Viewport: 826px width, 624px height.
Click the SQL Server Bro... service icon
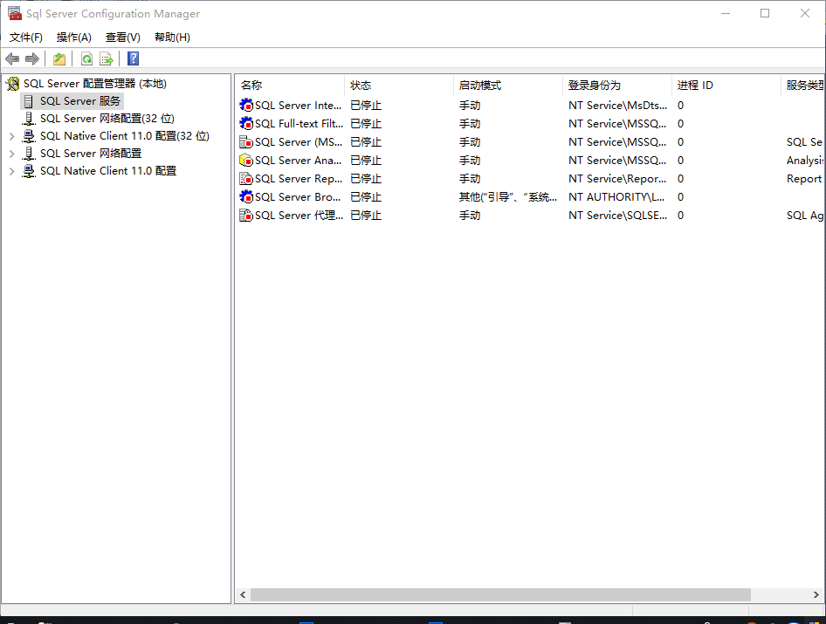coord(246,197)
